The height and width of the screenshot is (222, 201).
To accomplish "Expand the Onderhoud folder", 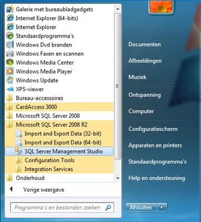I will click(60, 178).
